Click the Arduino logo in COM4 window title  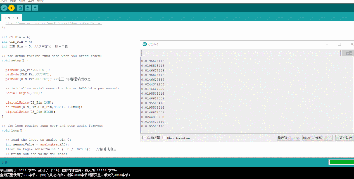tap(145, 44)
